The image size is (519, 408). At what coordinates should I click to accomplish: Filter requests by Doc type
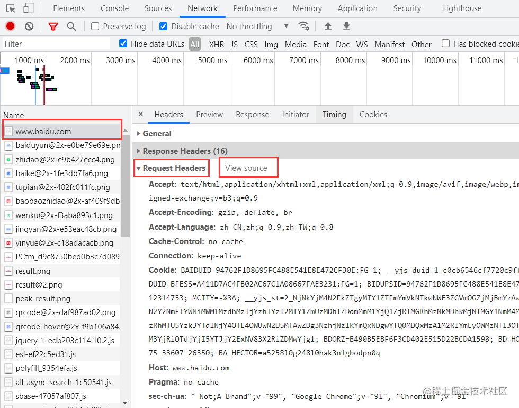[343, 44]
